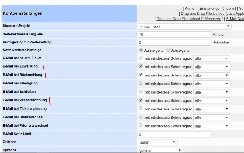
Task: Click the Minuten unit label
Action: (x=219, y=35)
